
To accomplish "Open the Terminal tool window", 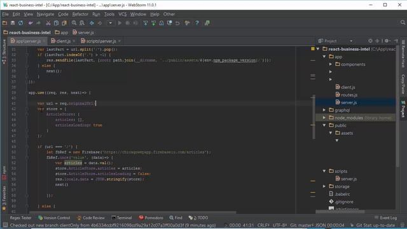I will click(x=121, y=218).
